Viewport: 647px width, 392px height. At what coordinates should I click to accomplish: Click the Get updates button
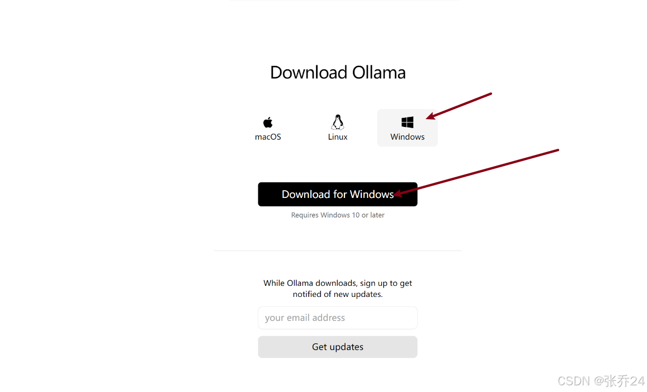[338, 347]
